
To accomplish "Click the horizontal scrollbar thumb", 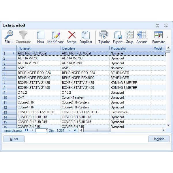I will (97, 130).
